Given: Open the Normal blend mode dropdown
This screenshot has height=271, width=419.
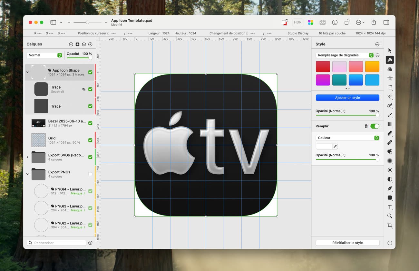Looking at the screenshot, I should (x=44, y=55).
